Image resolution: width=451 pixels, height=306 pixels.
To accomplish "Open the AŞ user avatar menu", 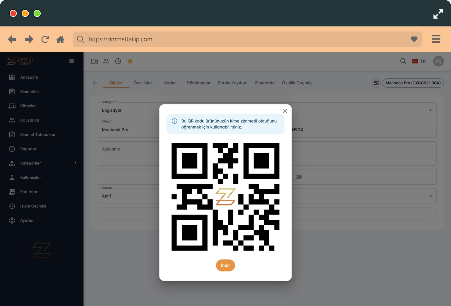I will pyautogui.click(x=438, y=61).
